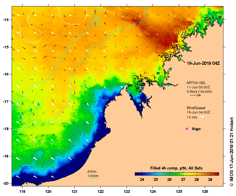Viewport: 236px width, 196px height.
Task: Click the WindSpeed legend label
Action: (x=196, y=108)
